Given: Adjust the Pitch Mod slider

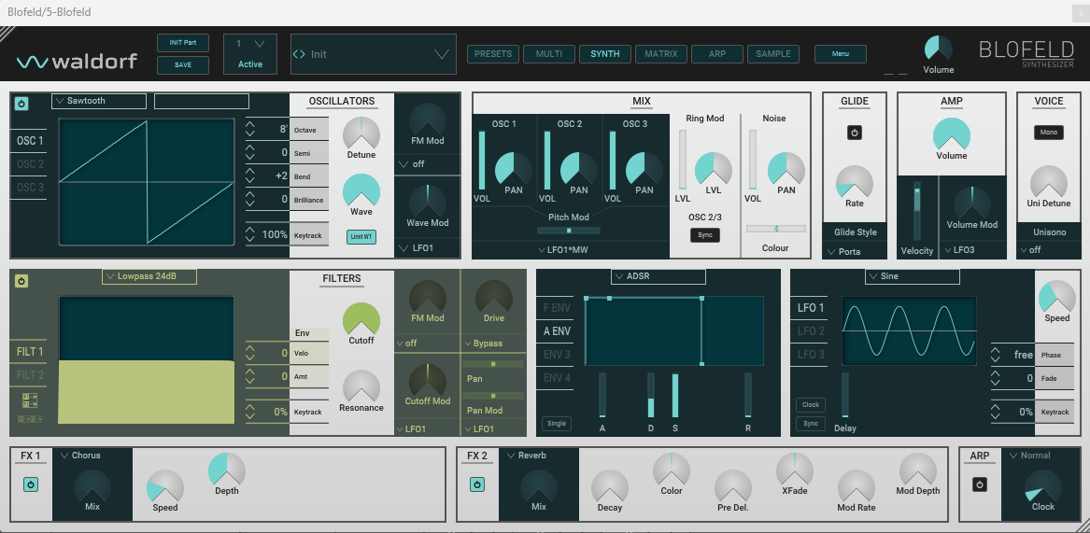Looking at the screenshot, I should 569,230.
